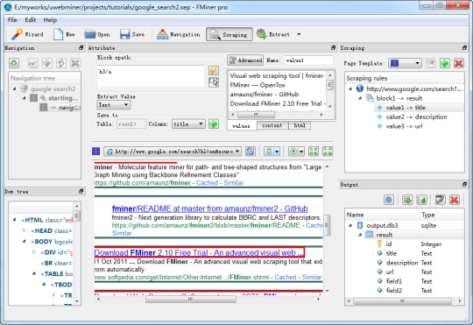Click the browser reload icon

[x=251, y=152]
